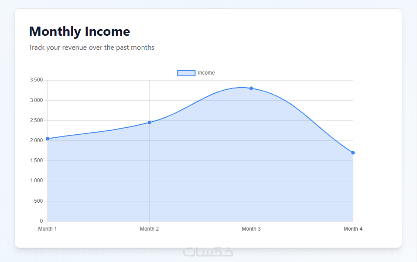
Task: Click the Month 2 x-axis label
Action: (x=149, y=229)
